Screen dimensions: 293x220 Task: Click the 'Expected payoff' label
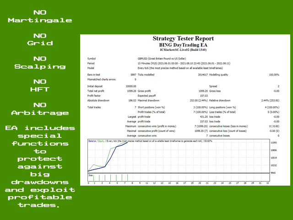pos(146,96)
